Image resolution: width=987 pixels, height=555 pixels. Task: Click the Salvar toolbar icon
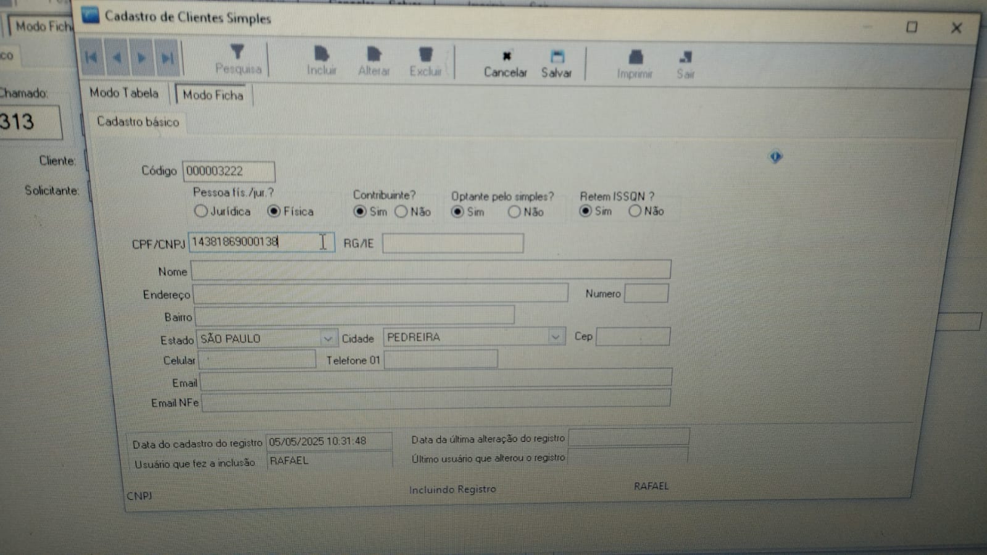click(556, 64)
